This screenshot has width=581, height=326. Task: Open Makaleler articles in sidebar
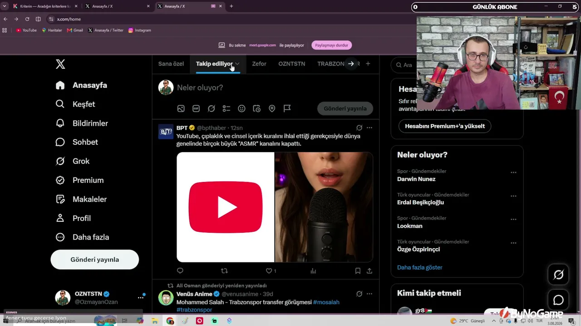coord(81,199)
